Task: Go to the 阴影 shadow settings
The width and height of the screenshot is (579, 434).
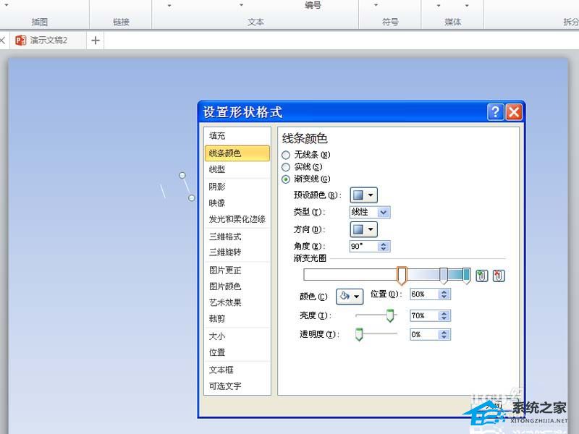Action: [x=217, y=187]
